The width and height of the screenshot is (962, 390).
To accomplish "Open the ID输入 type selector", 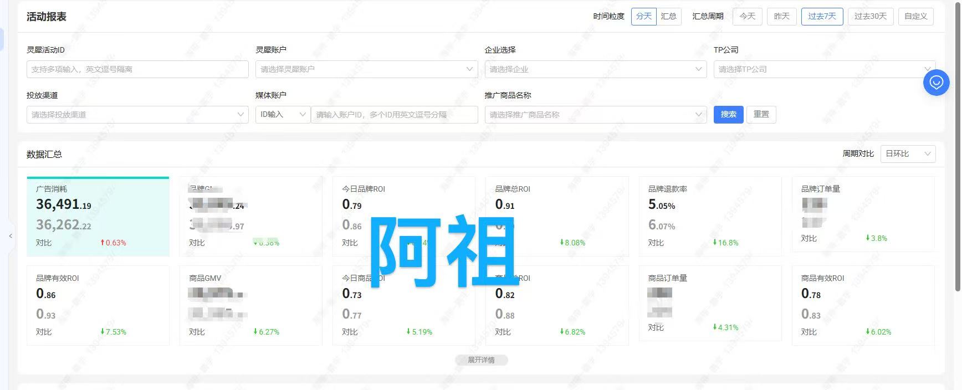I will (283, 115).
